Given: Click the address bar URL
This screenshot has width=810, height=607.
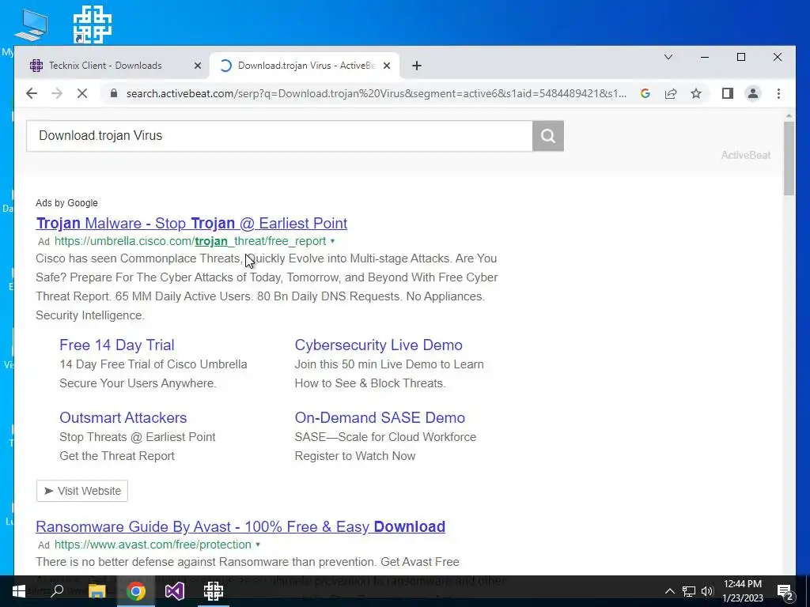Looking at the screenshot, I should [376, 93].
